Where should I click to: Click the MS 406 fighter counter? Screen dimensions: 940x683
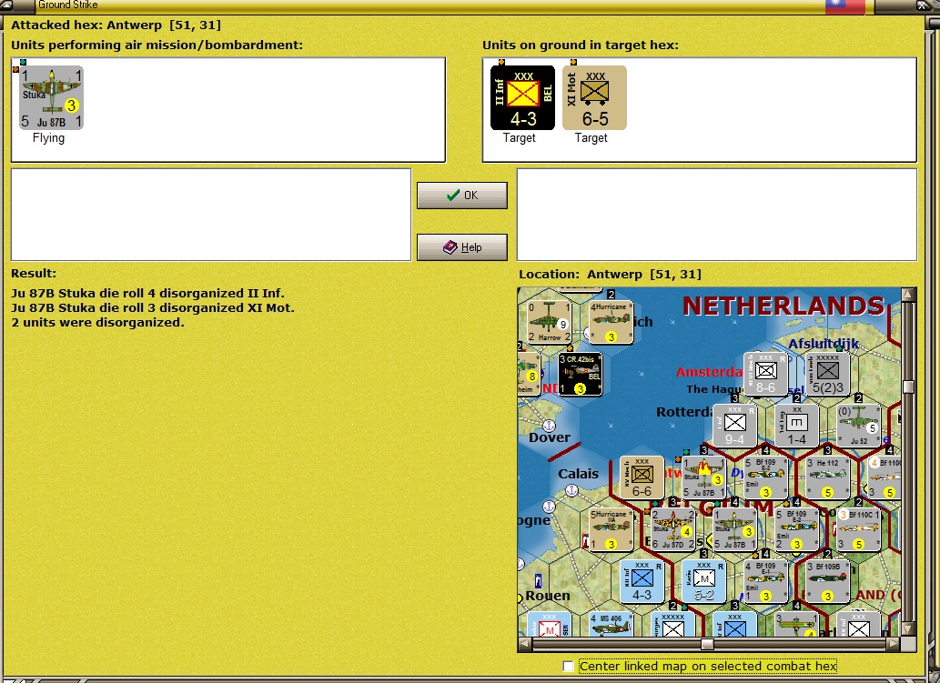point(611,624)
